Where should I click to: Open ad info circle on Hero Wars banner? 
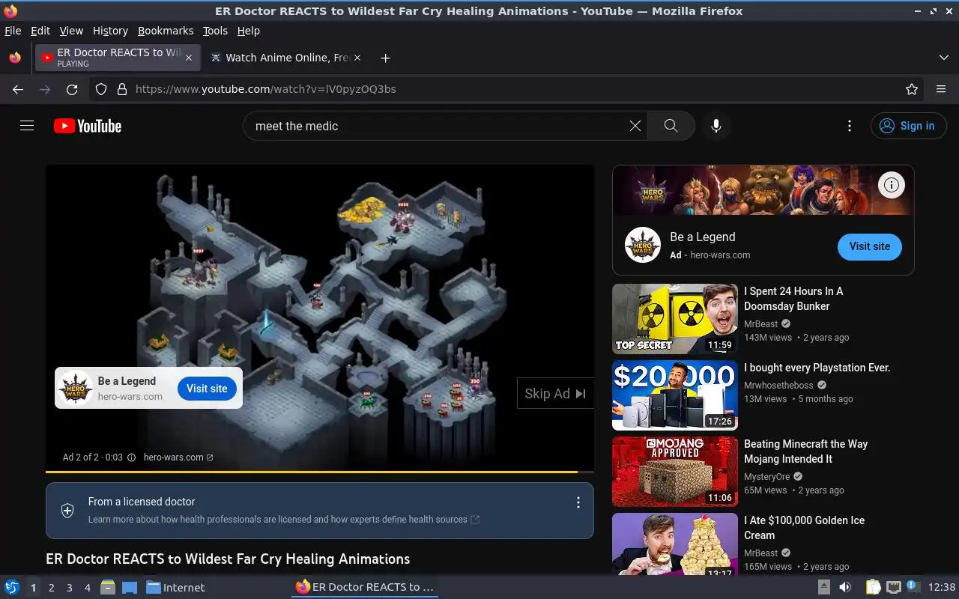click(892, 184)
